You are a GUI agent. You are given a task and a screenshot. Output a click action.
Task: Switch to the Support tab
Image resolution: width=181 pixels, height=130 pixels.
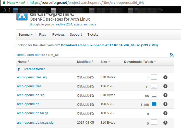(76, 34)
